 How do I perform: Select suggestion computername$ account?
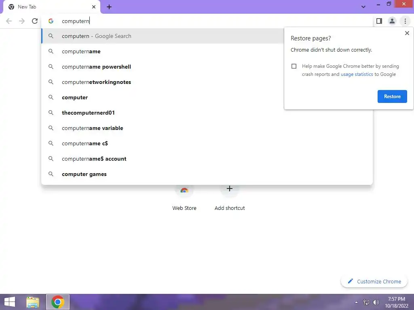(207, 159)
